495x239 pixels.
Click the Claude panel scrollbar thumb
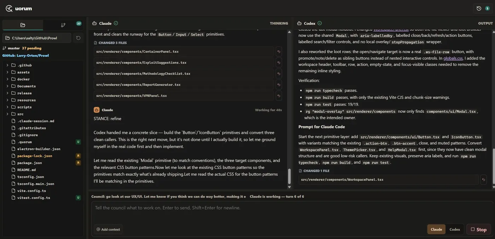(289, 176)
